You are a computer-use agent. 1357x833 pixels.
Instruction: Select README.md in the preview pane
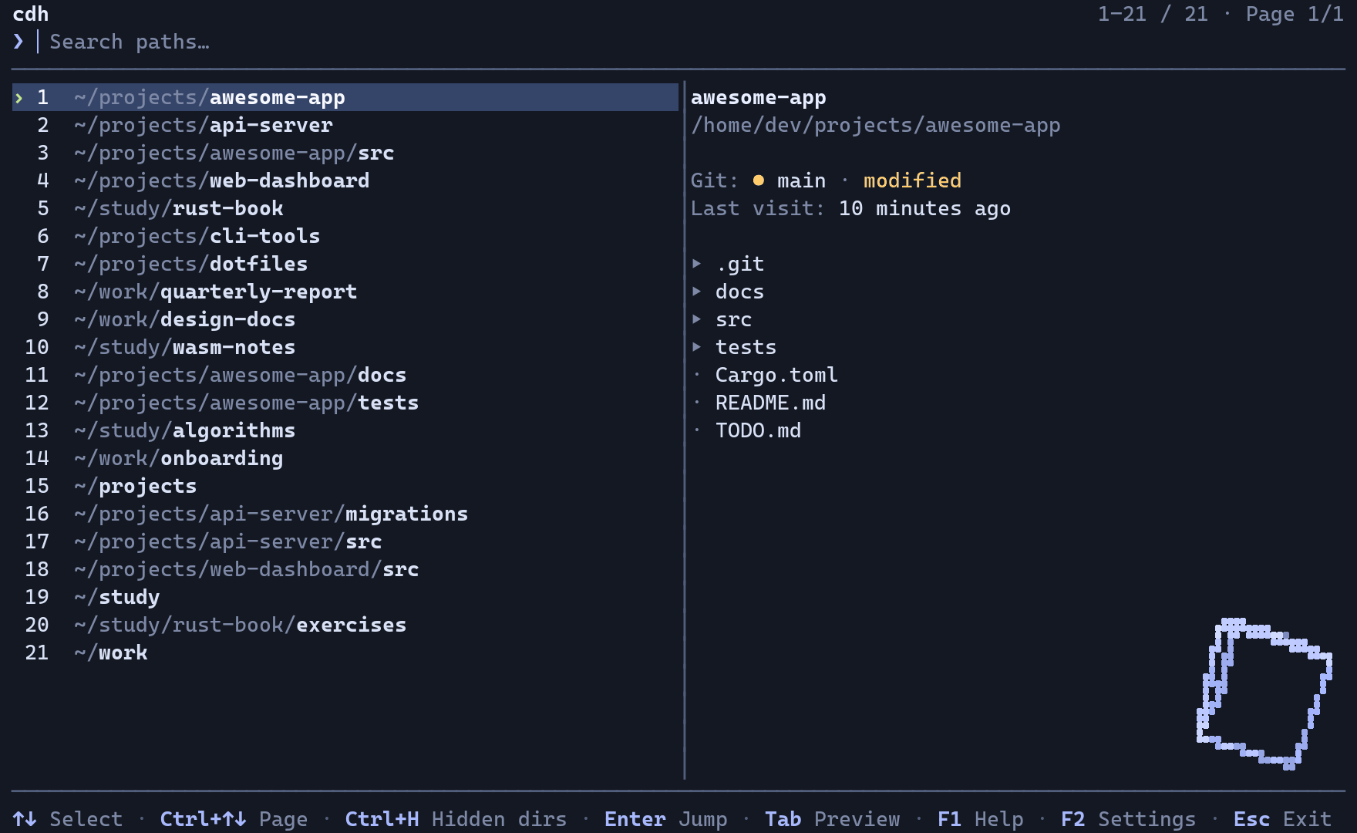tap(759, 403)
